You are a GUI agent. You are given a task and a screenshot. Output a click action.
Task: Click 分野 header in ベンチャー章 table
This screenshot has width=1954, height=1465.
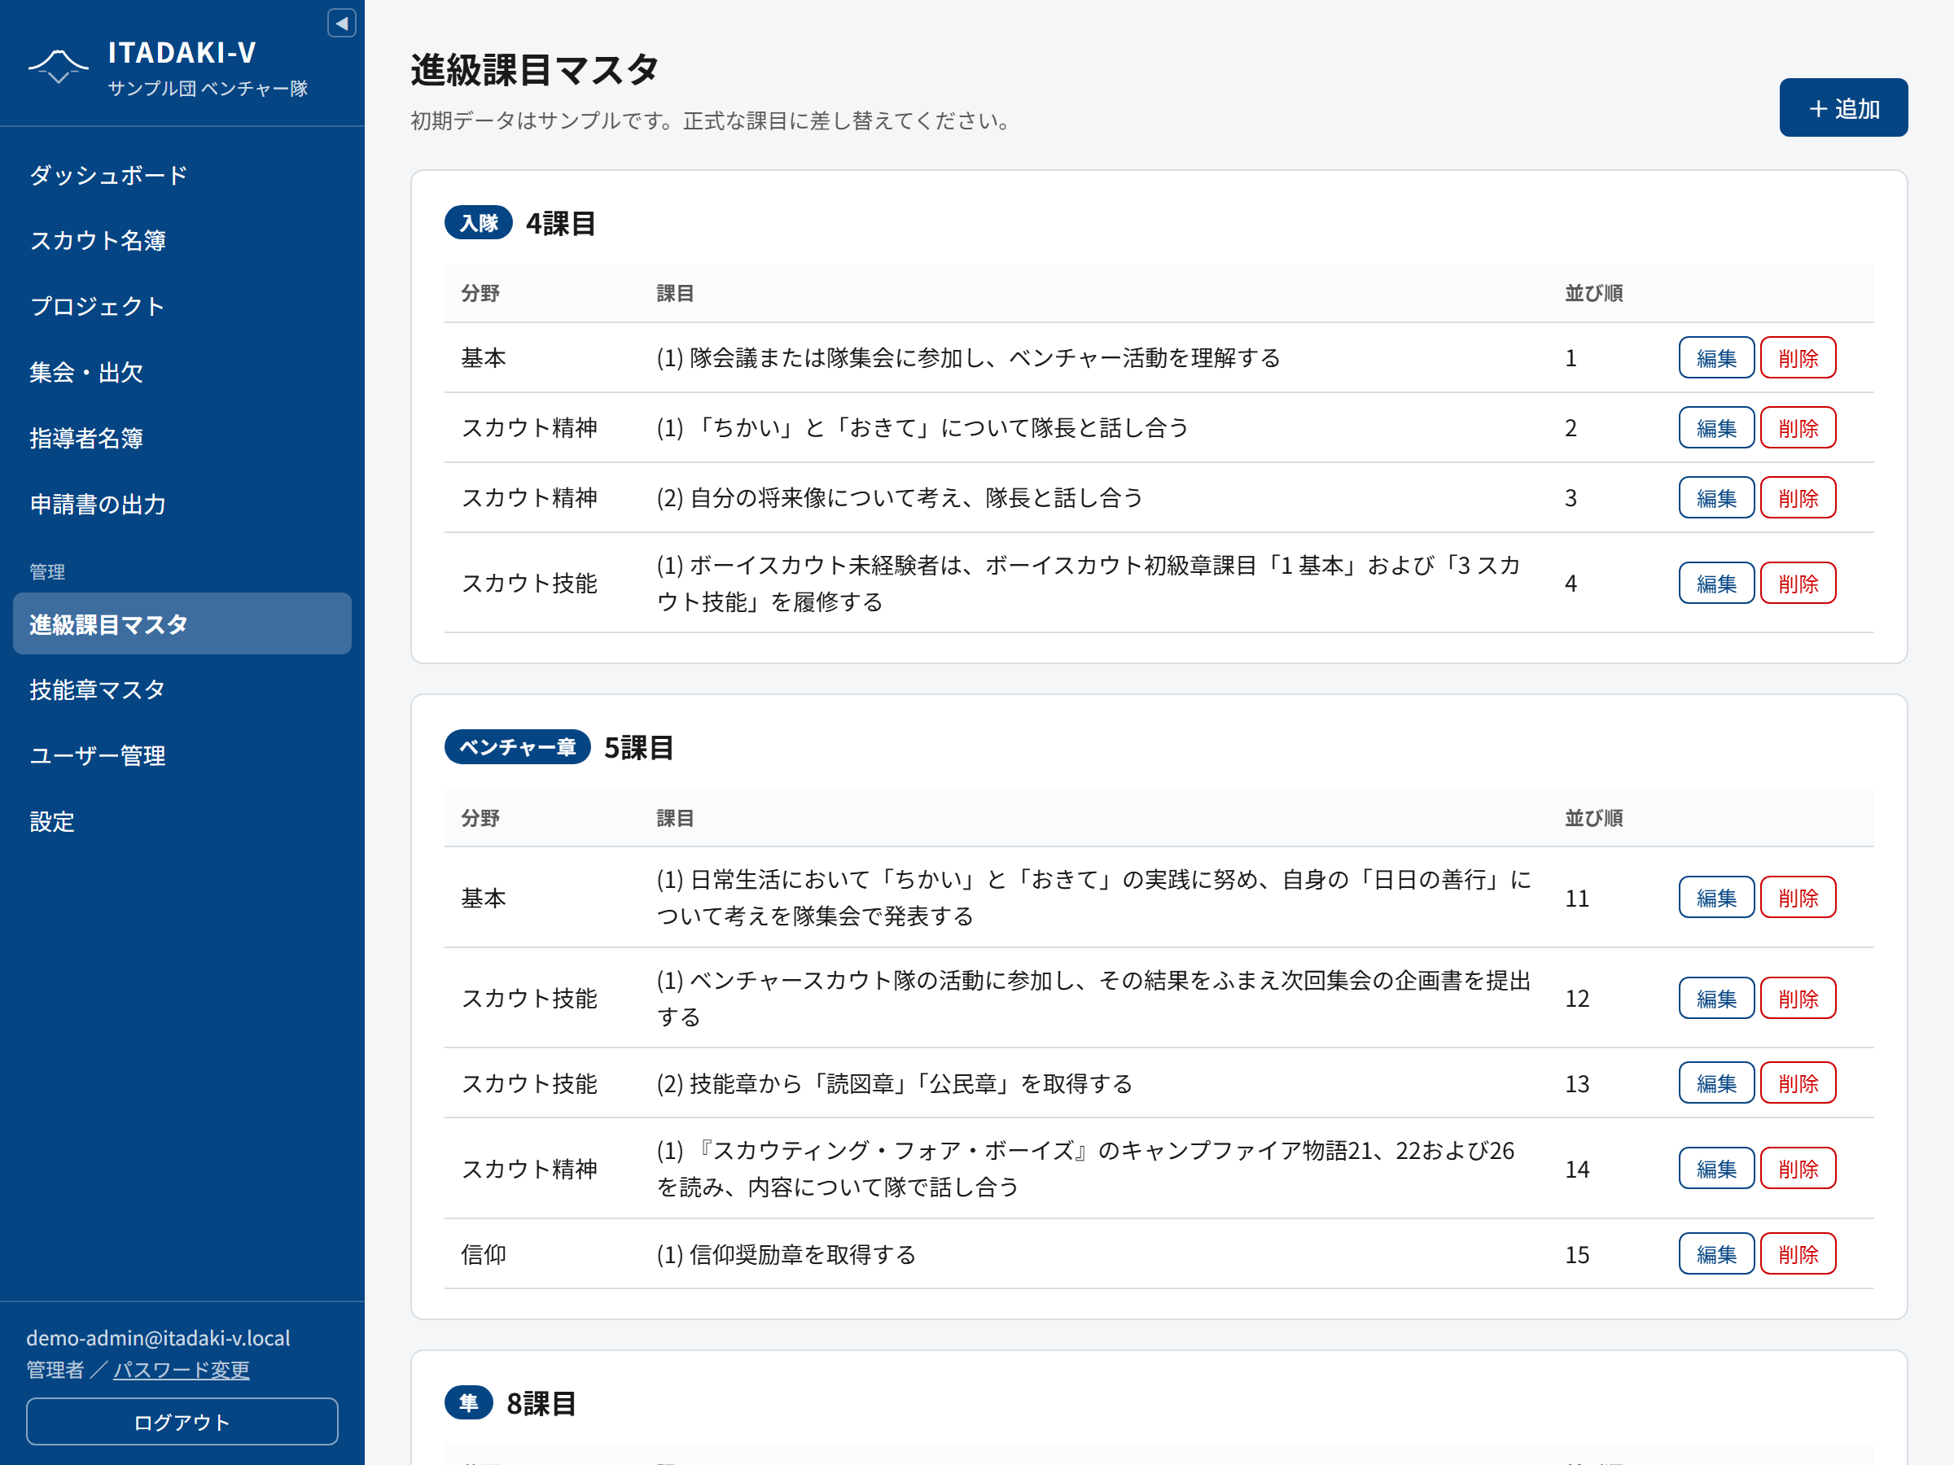pos(480,818)
